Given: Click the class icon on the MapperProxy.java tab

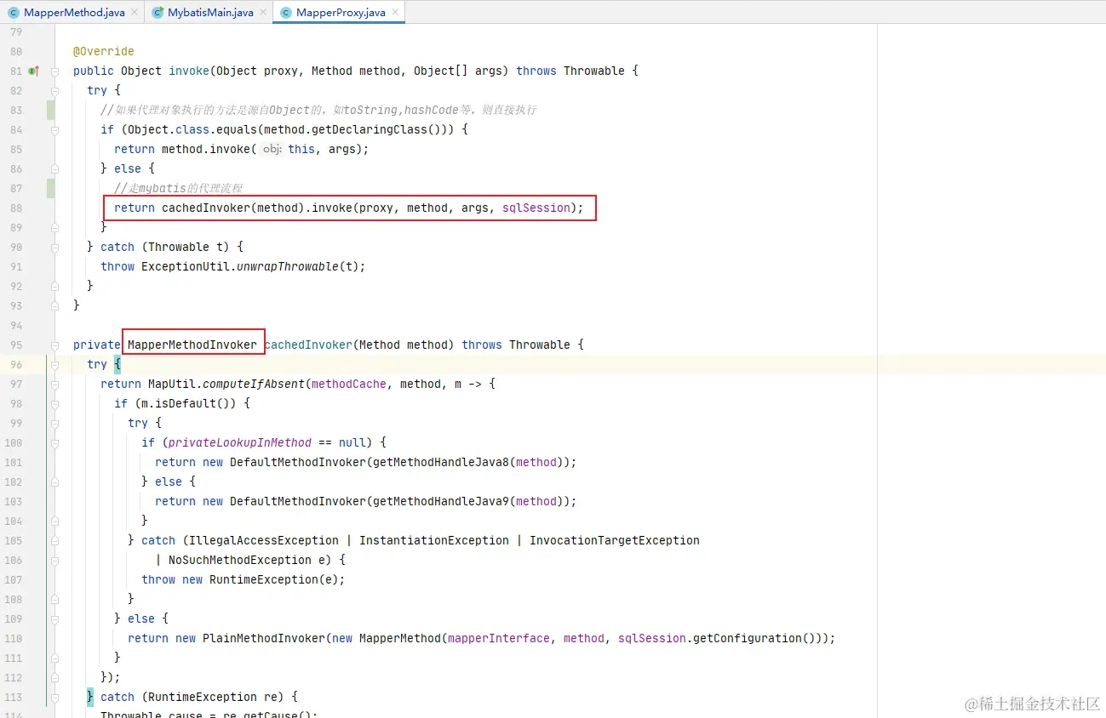Looking at the screenshot, I should 285,13.
